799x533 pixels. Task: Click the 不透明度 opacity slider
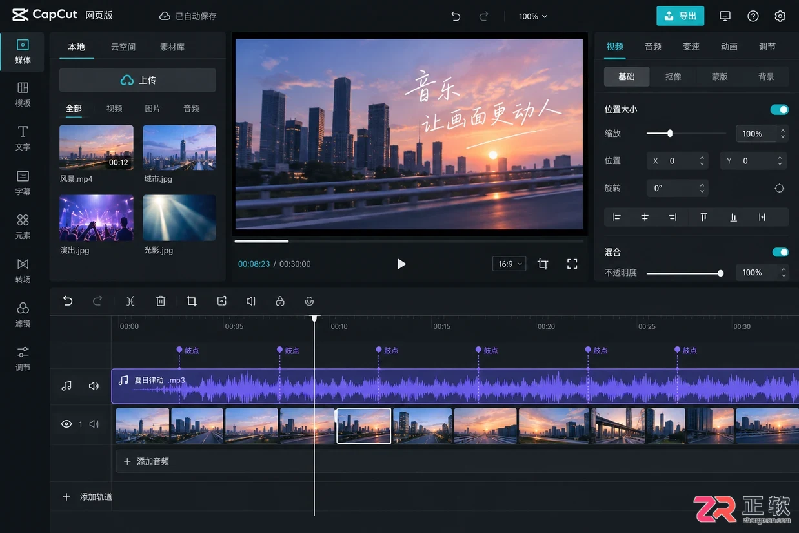[x=685, y=273]
